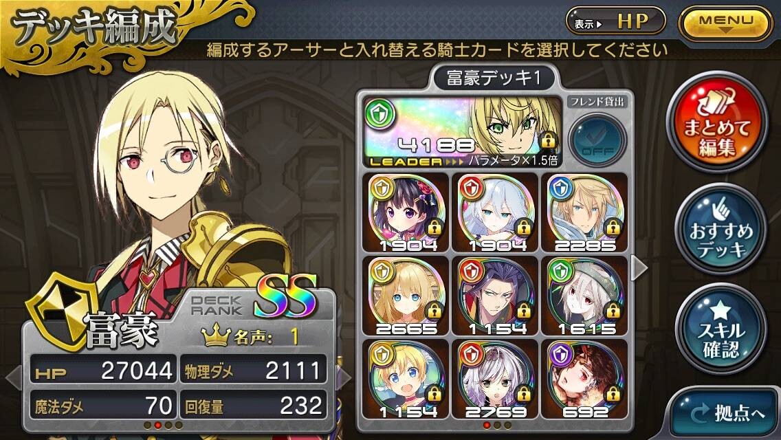Open the MENU dropdown
This screenshot has width=781, height=440.
[x=726, y=23]
